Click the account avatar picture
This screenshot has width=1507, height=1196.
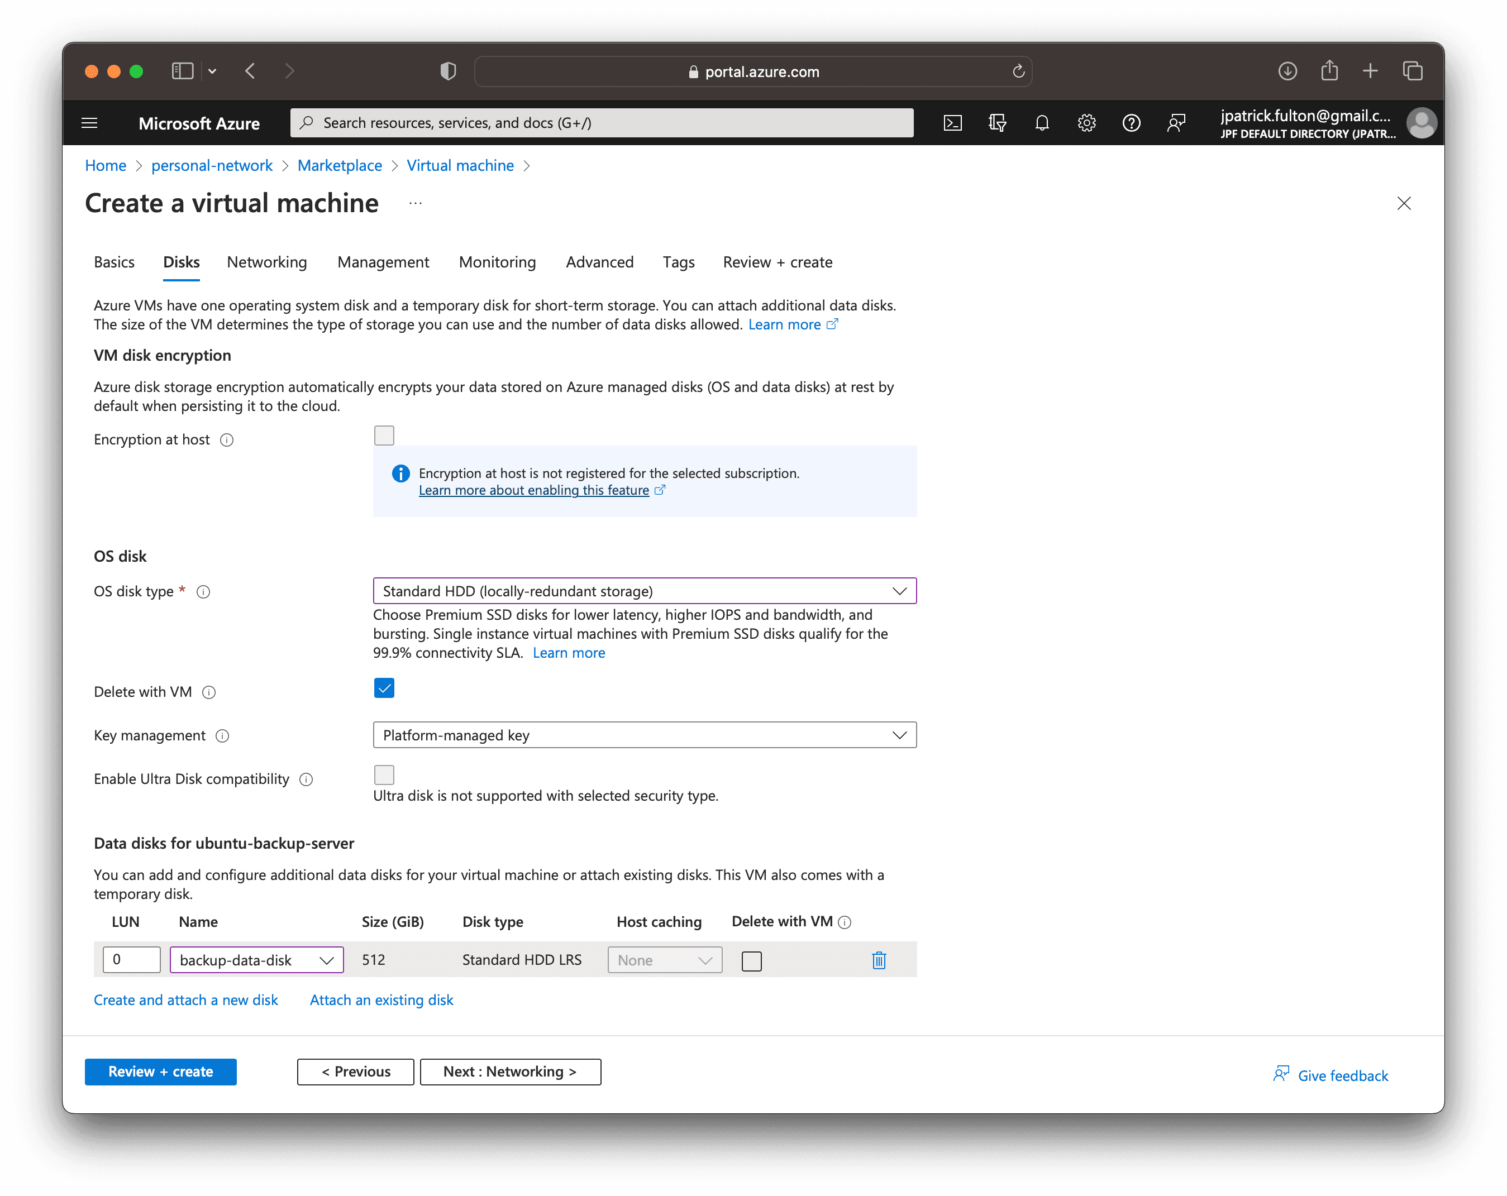coord(1421,123)
